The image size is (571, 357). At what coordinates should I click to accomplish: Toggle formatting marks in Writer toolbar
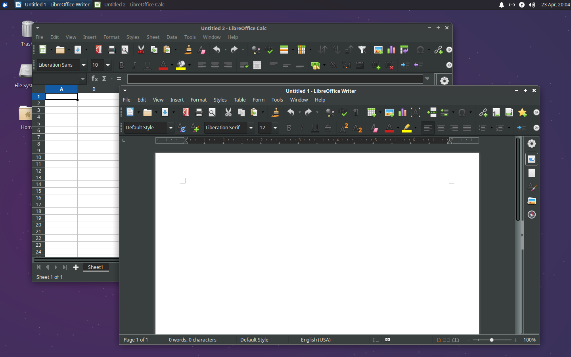point(356,112)
